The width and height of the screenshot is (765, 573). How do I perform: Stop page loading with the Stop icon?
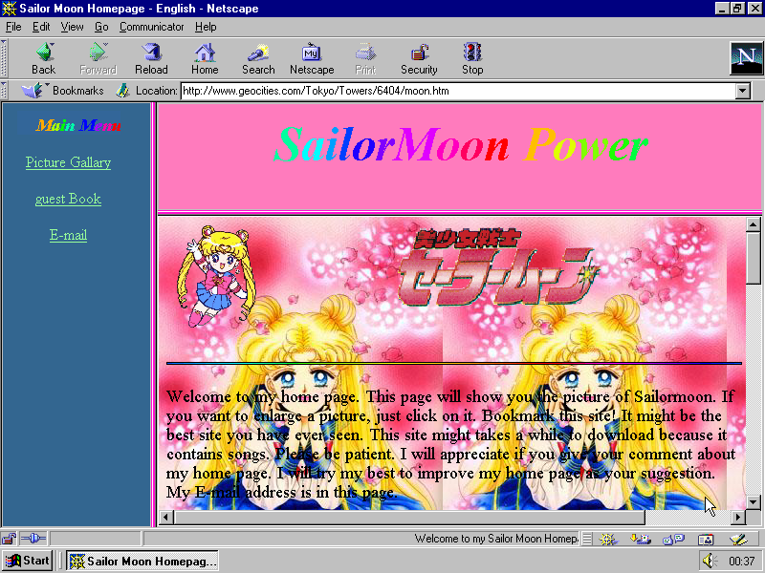pos(472,58)
